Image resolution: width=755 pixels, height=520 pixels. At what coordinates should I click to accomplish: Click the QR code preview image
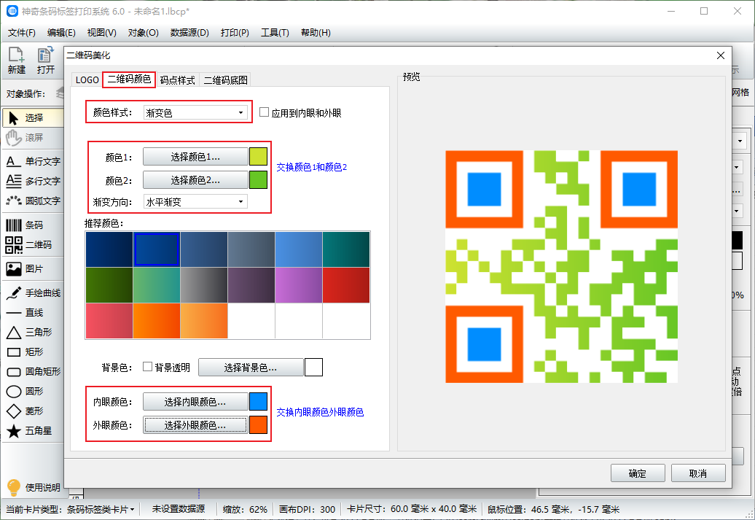pos(561,266)
